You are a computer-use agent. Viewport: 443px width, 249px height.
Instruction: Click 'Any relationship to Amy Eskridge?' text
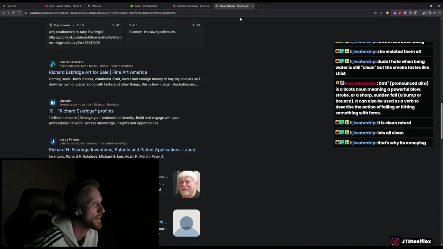pos(76,32)
